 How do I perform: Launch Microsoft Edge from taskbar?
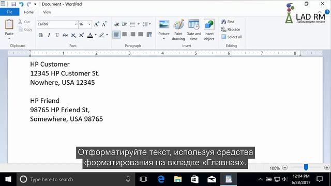click(161, 179)
